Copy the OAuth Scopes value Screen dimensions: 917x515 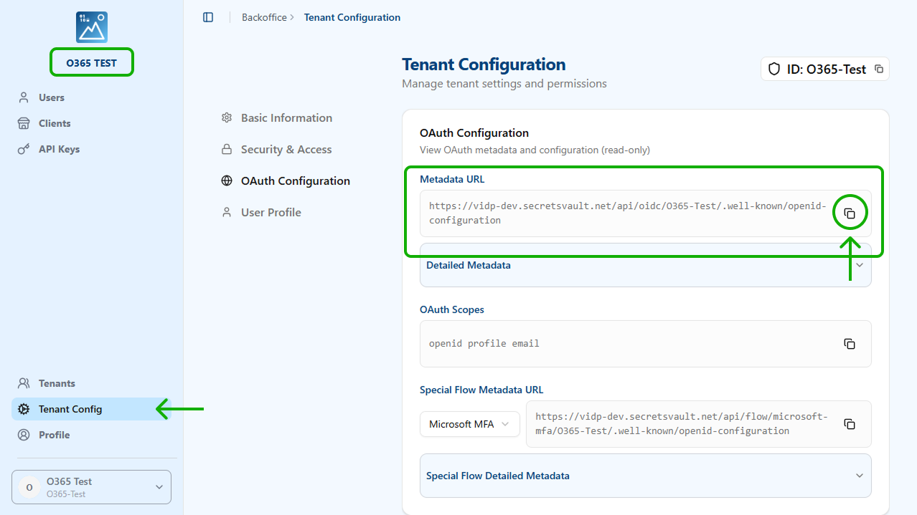tap(850, 344)
